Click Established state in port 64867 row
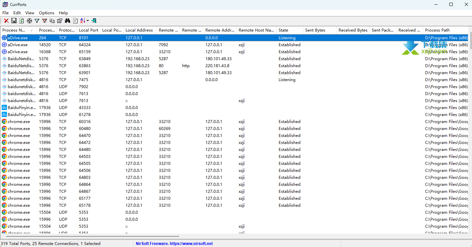 click(290, 191)
